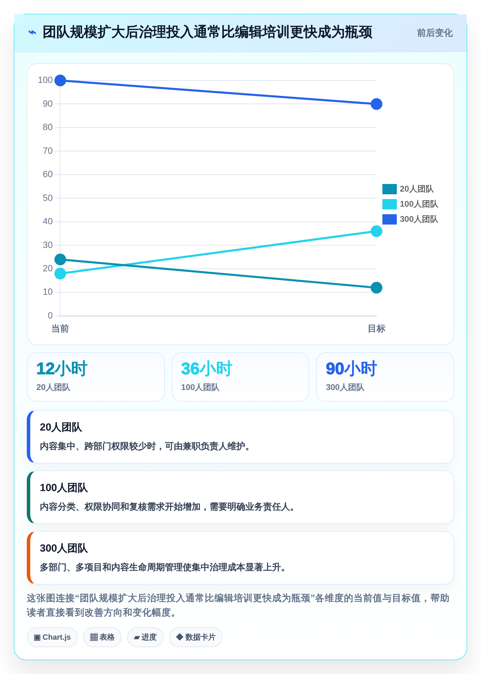Click the cyan 100人团队 legend swatch

click(x=390, y=204)
